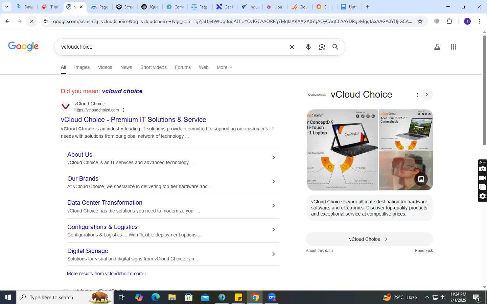Launch Microsoft Edge from taskbar
487x304 pixels.
click(x=155, y=297)
